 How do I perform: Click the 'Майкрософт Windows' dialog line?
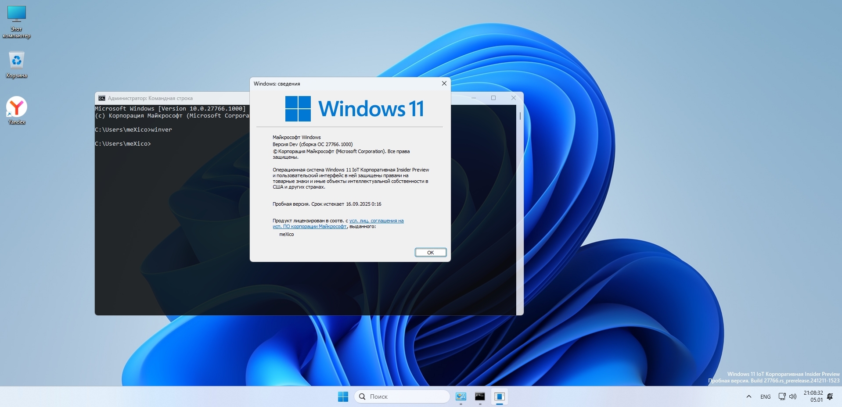click(x=297, y=137)
